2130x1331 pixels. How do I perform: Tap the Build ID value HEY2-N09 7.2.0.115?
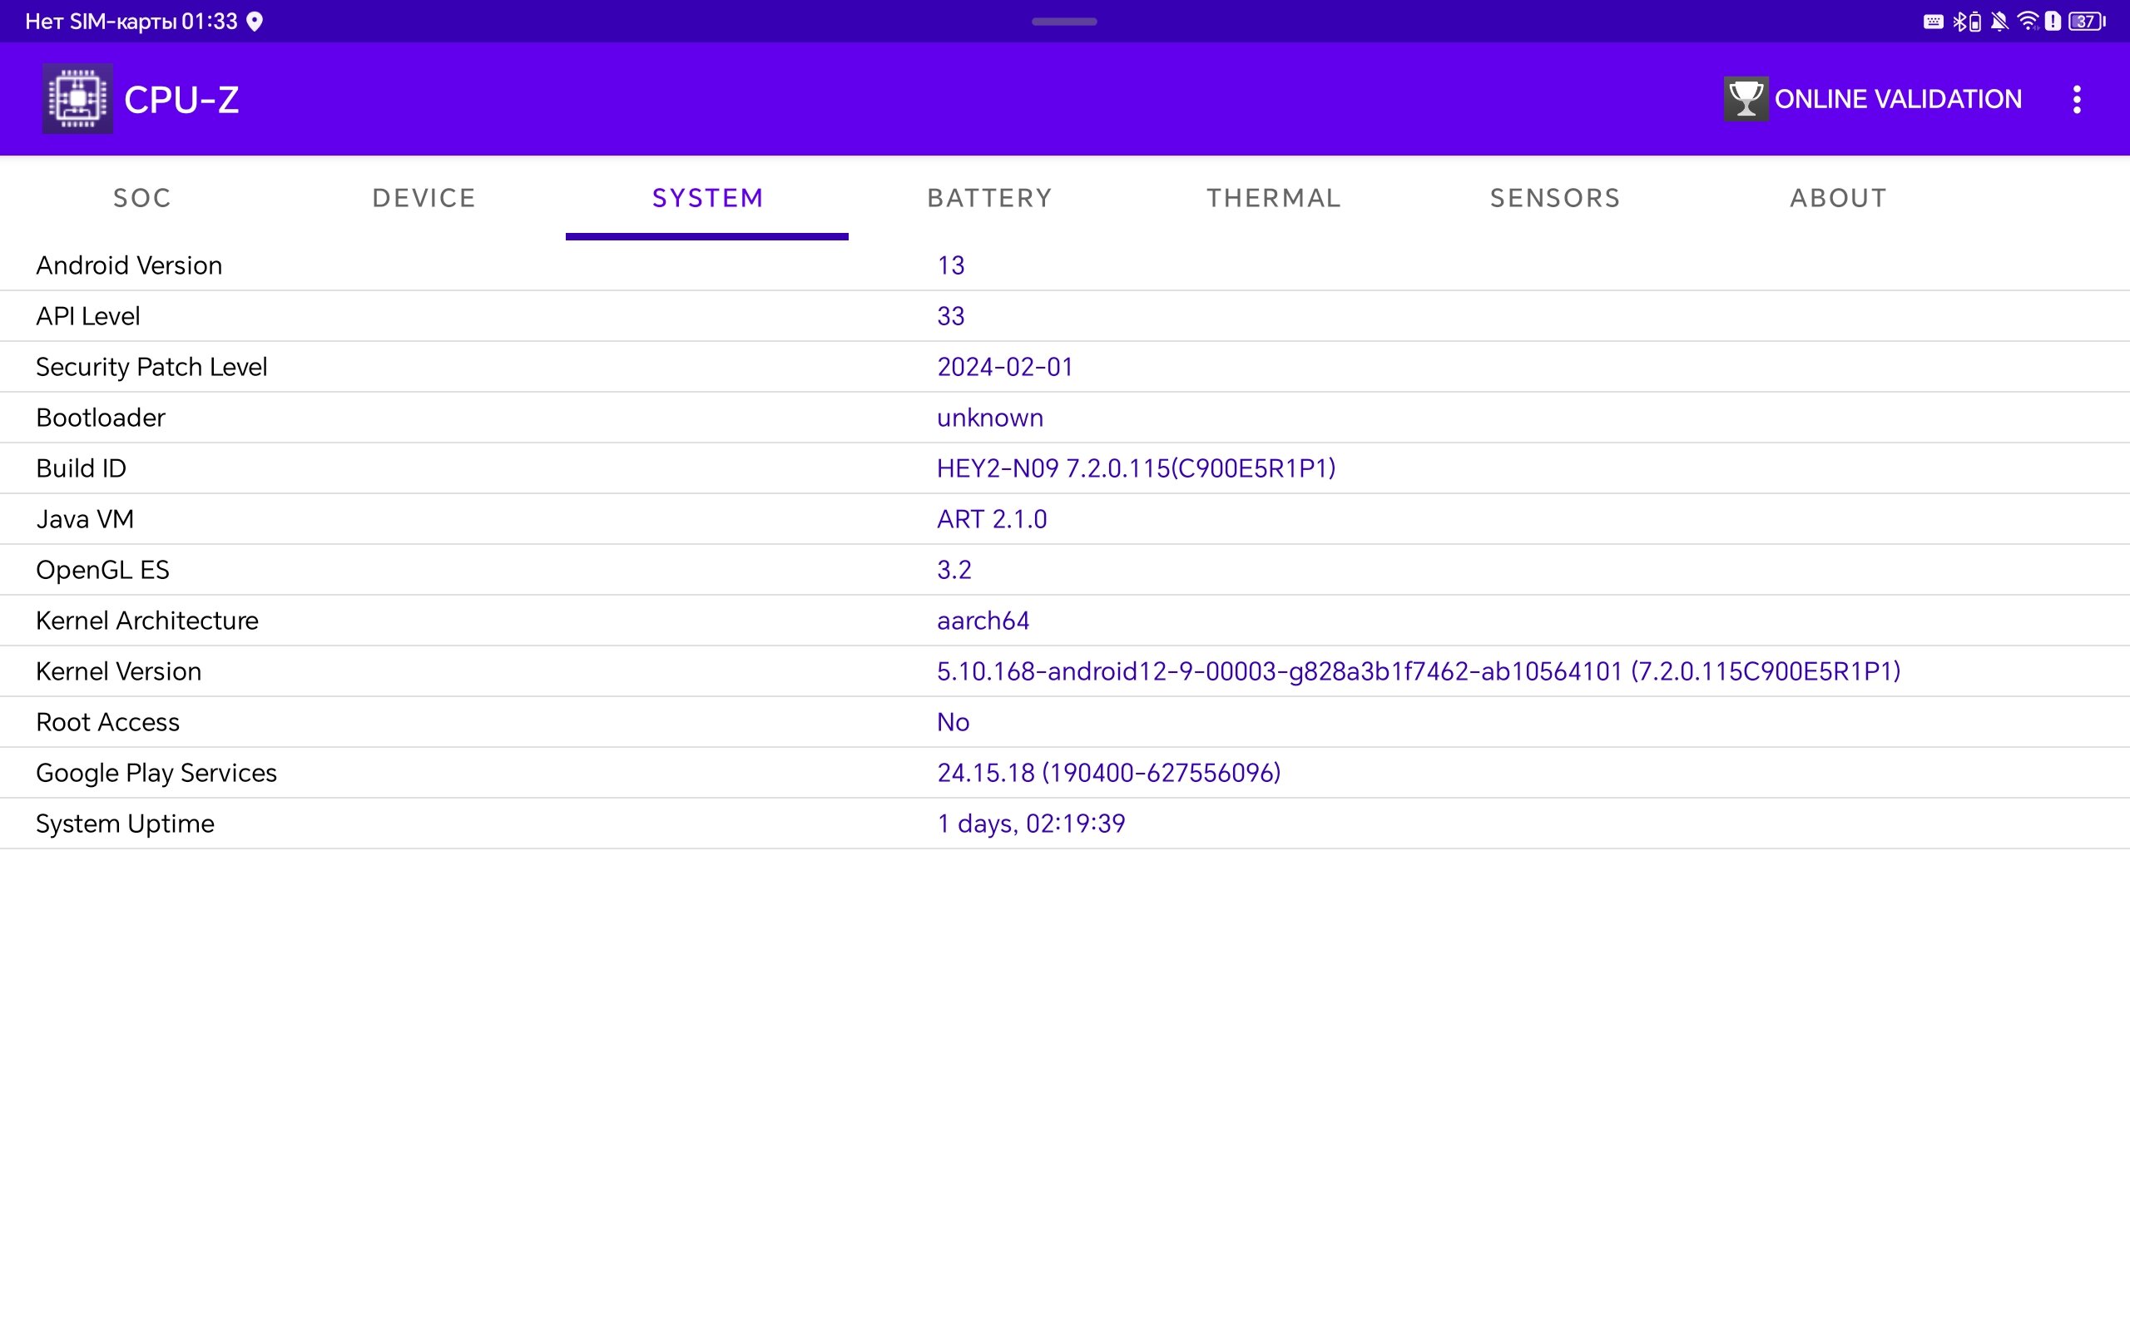coord(1137,468)
